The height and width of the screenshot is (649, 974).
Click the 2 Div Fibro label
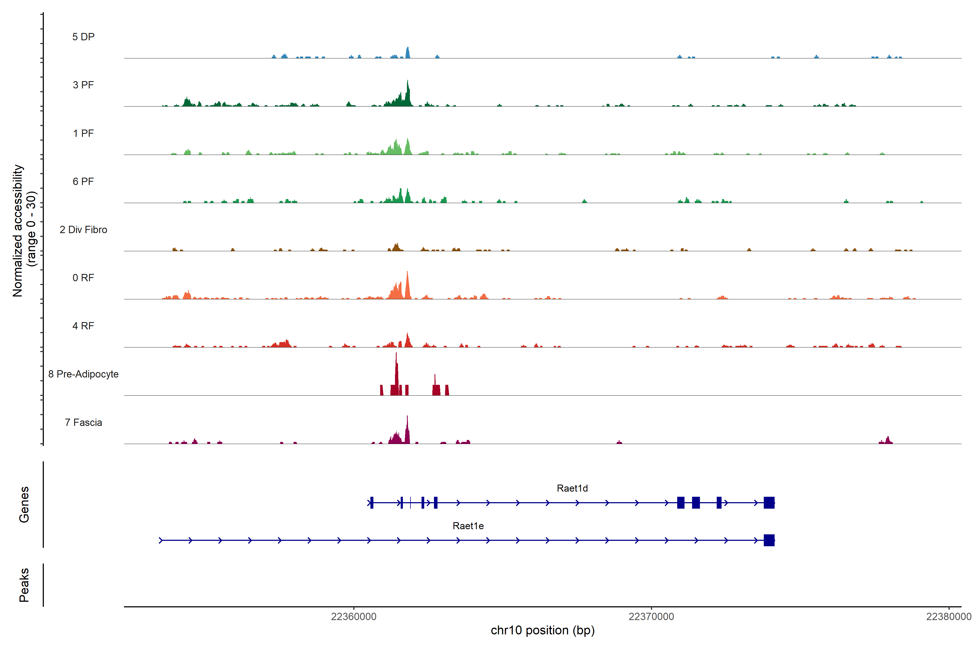pyautogui.click(x=83, y=230)
